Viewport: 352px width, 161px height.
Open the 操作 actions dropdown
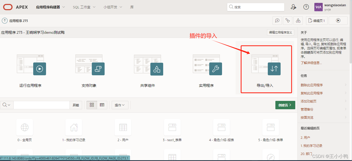[x=120, y=105]
